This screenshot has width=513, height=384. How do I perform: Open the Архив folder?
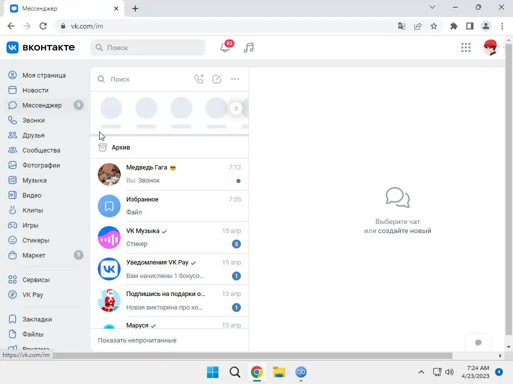coord(169,147)
